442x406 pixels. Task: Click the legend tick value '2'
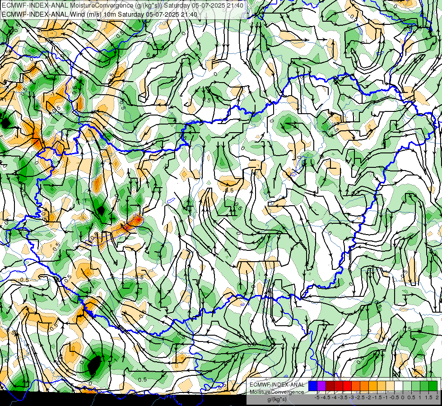click(437, 397)
